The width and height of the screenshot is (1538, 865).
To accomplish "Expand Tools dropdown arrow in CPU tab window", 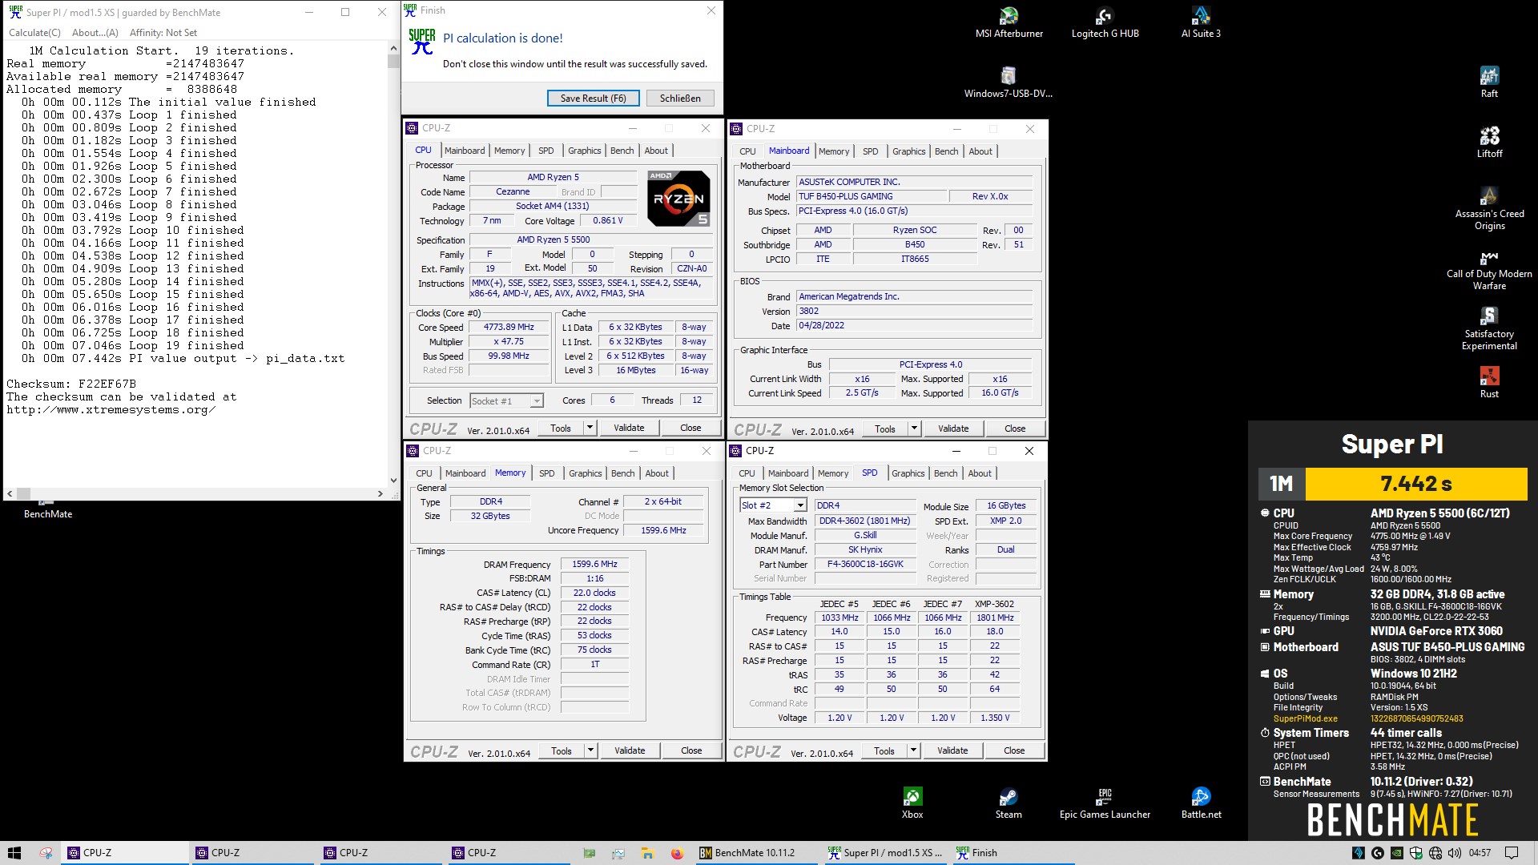I will coord(590,428).
